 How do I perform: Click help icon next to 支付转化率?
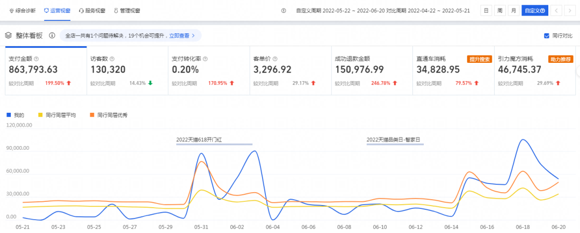[x=205, y=59]
